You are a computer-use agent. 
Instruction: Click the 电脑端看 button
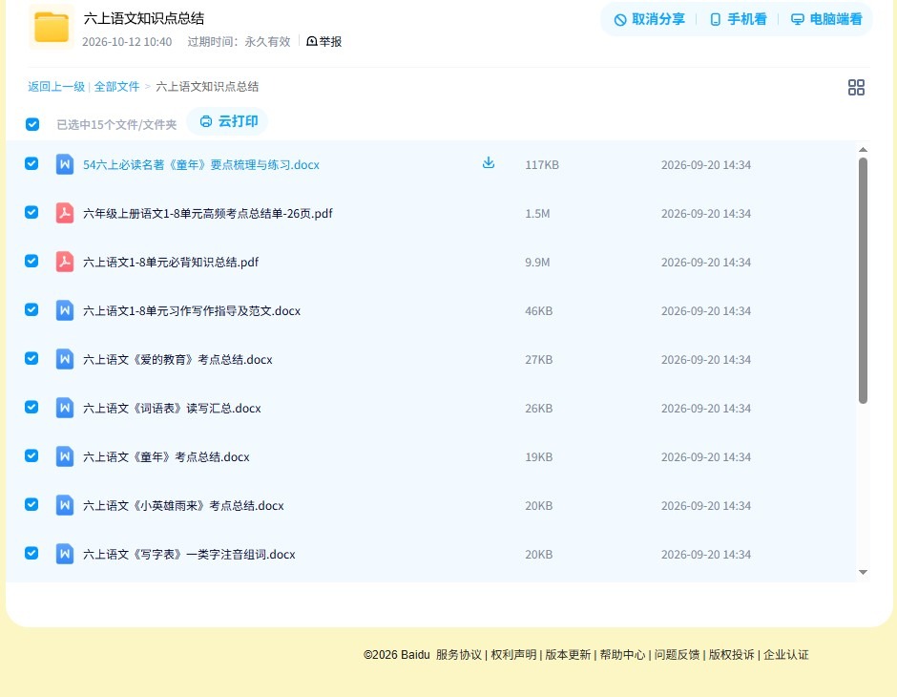point(826,19)
